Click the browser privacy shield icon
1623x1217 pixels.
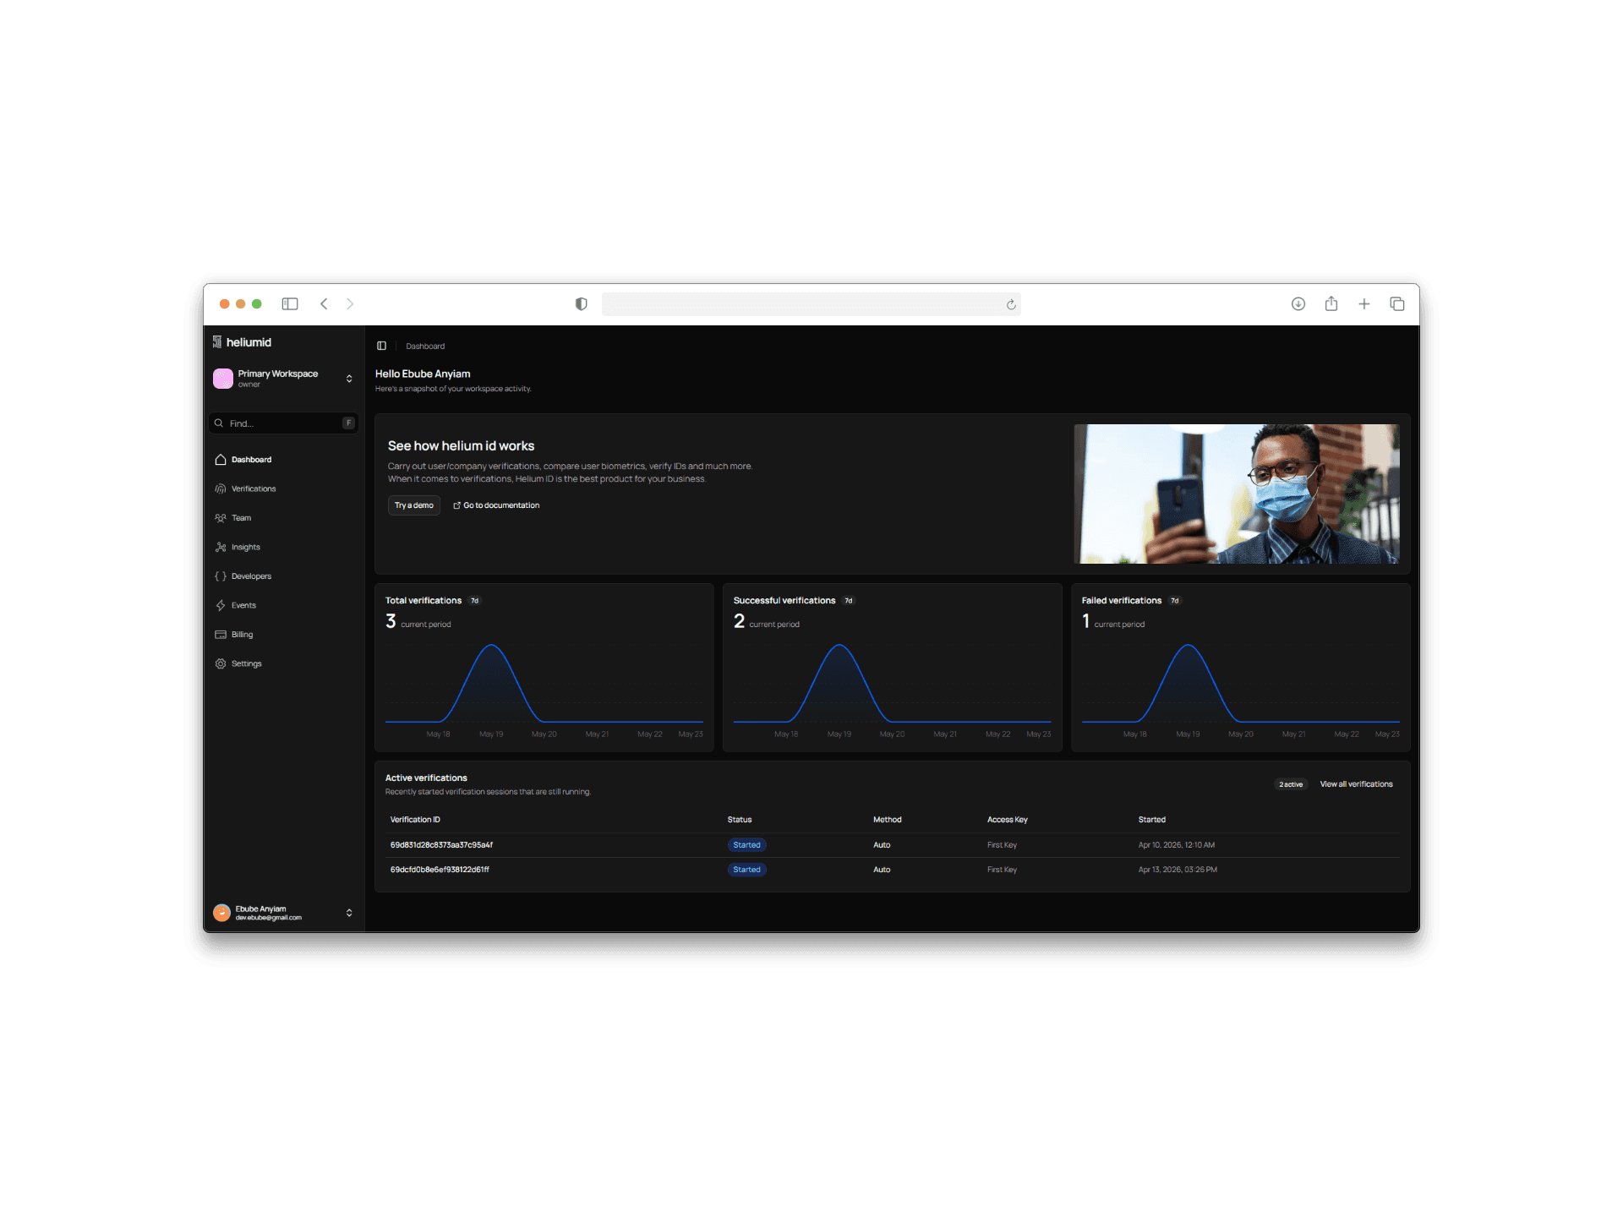[581, 304]
